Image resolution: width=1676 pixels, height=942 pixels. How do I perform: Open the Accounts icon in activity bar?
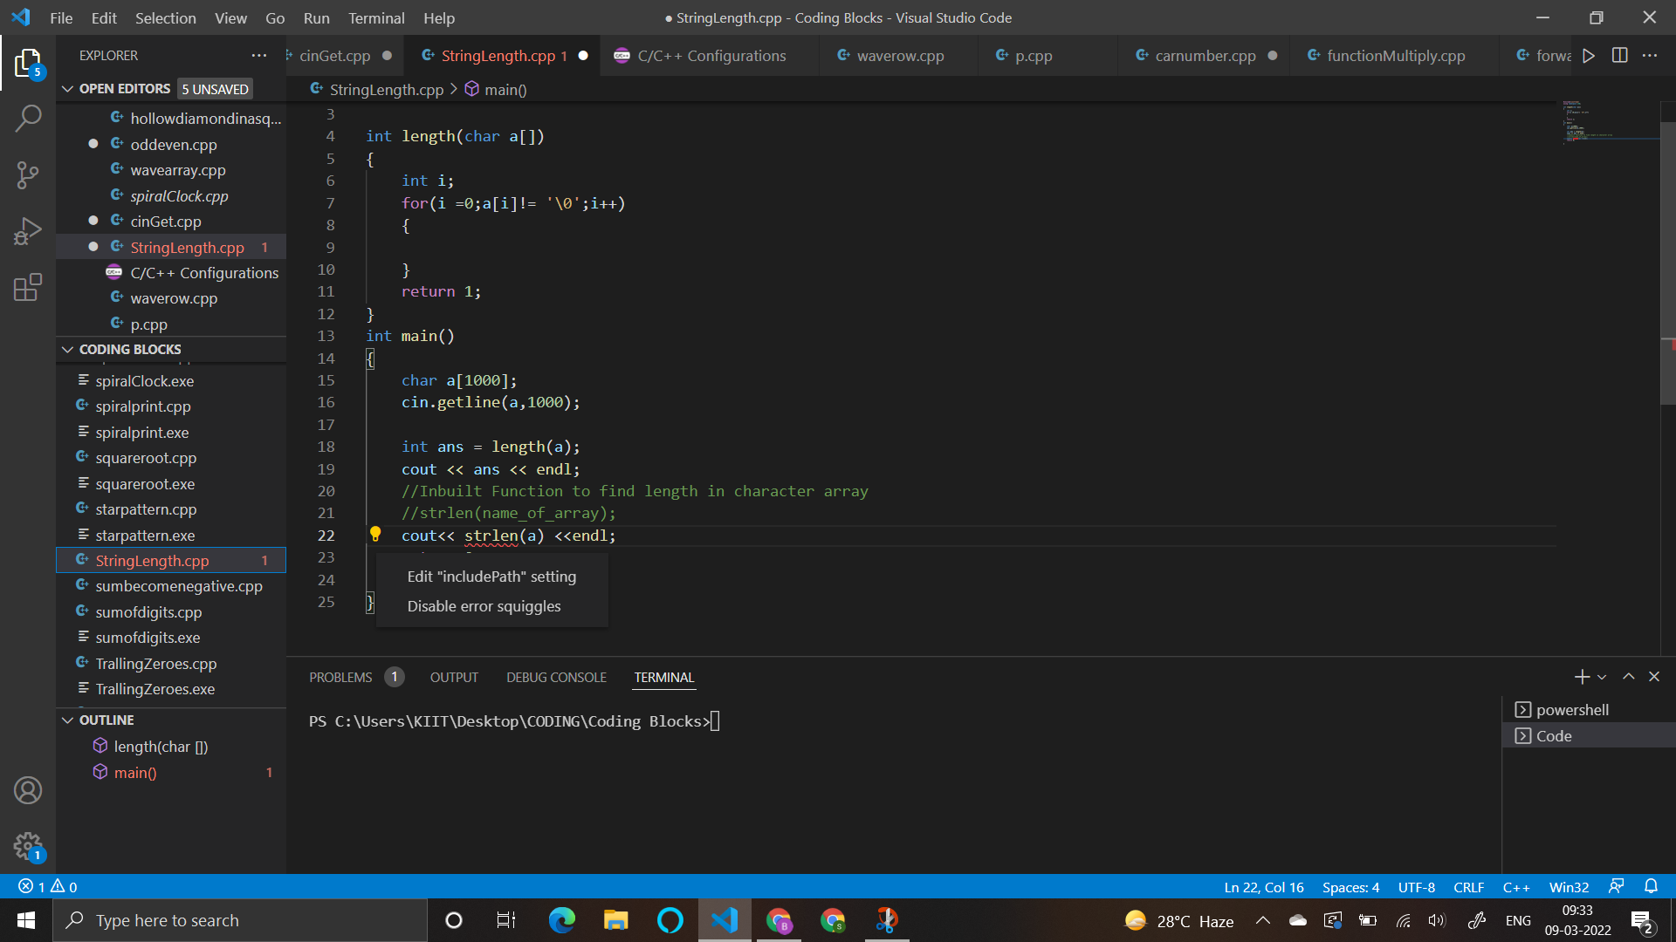(x=28, y=790)
